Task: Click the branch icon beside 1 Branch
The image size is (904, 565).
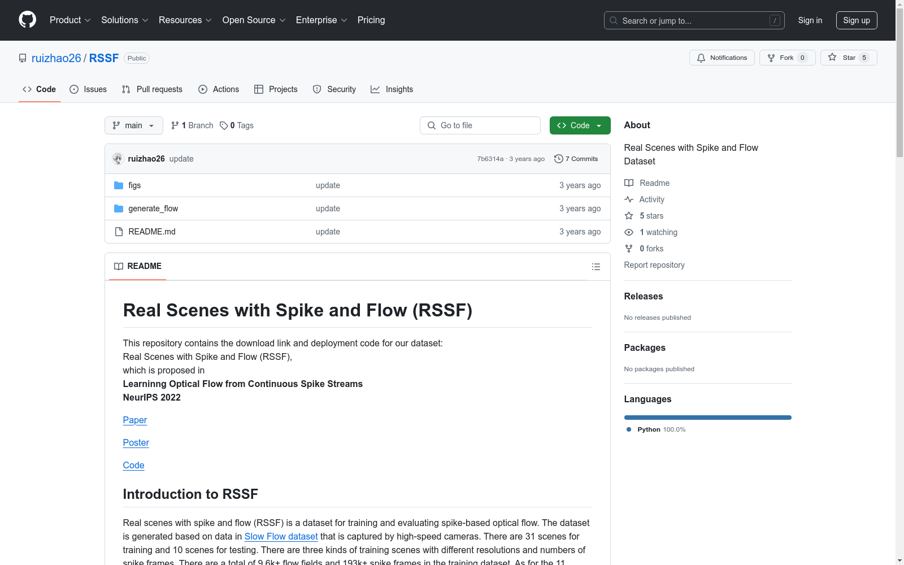Action: coord(175,125)
